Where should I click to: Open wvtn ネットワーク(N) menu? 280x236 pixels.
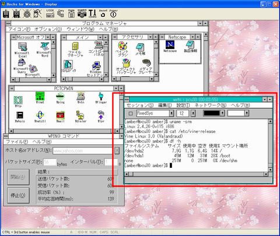pyautogui.click(x=211, y=105)
